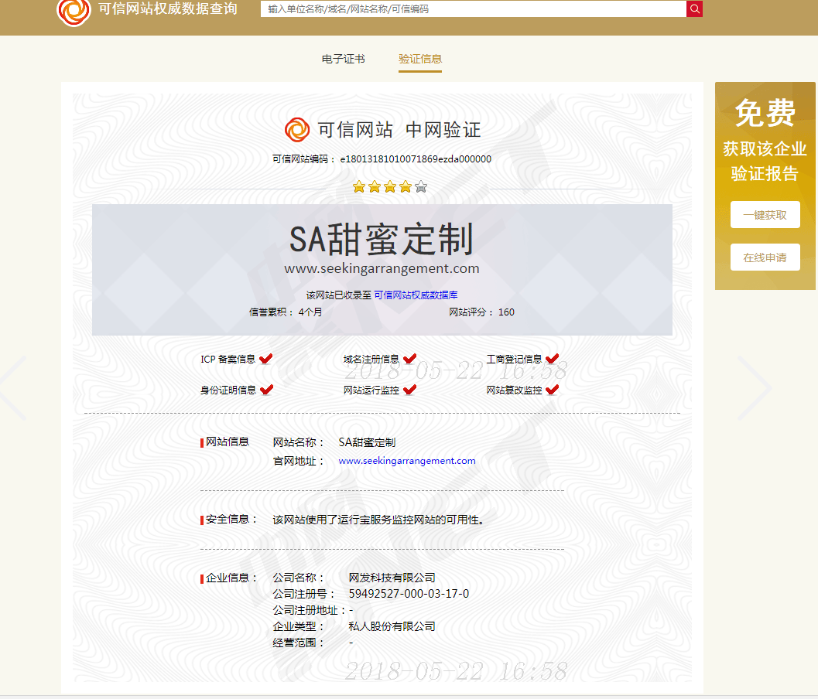Click the 在线申请 button
Image resolution: width=818 pixels, height=699 pixels.
point(765,257)
